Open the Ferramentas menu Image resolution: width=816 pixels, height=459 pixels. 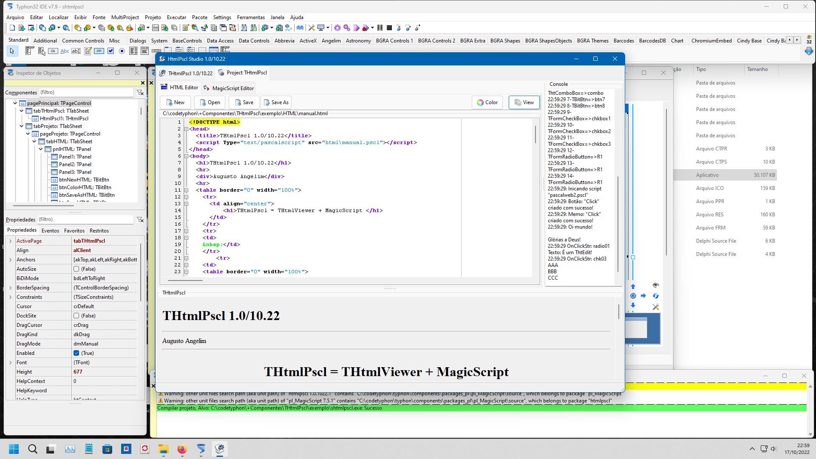click(x=251, y=17)
